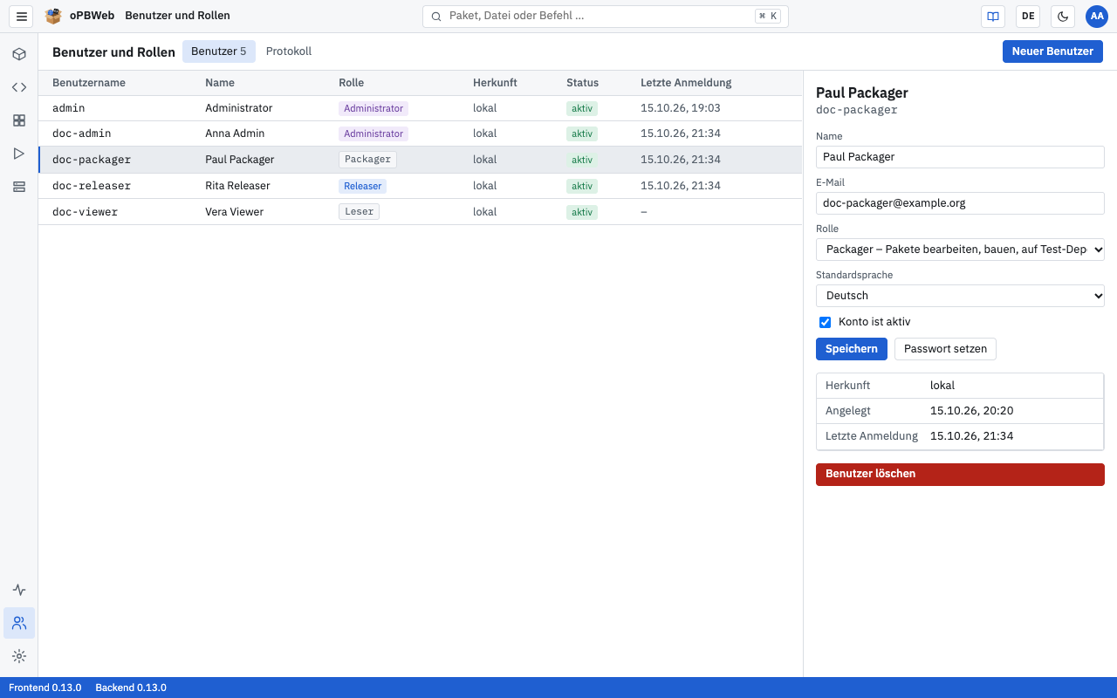
Task: Open the grid dashboard sidebar icon
Action: point(19,120)
